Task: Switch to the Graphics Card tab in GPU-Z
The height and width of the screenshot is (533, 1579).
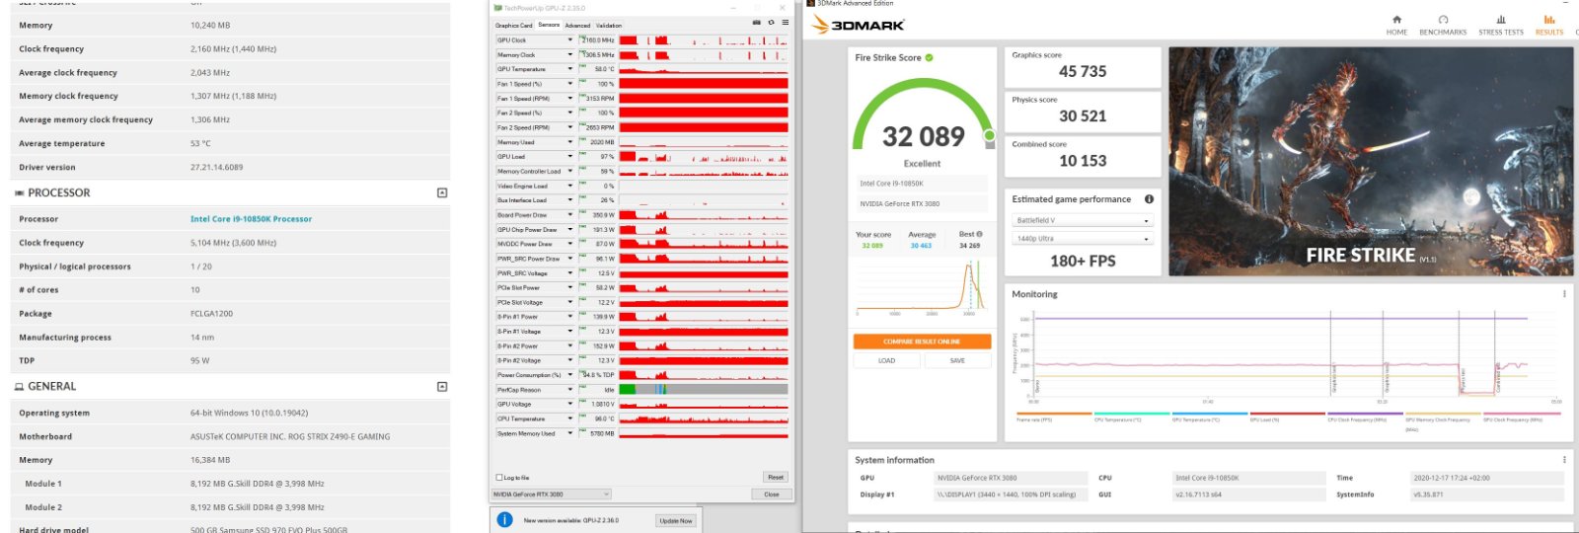Action: tap(513, 26)
